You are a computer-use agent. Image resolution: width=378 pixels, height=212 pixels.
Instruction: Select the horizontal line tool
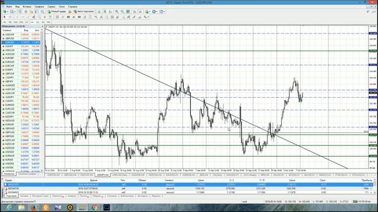pyautogui.click(x=22, y=17)
